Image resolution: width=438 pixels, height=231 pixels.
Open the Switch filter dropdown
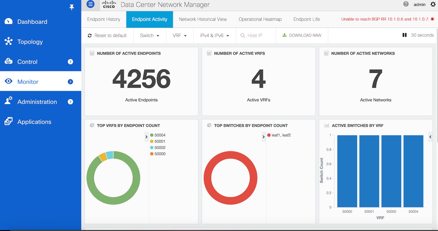coord(150,36)
